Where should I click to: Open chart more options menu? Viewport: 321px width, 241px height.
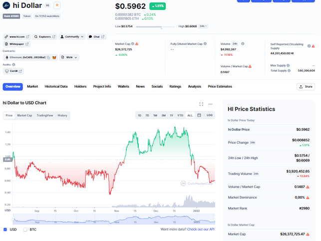coord(210,104)
